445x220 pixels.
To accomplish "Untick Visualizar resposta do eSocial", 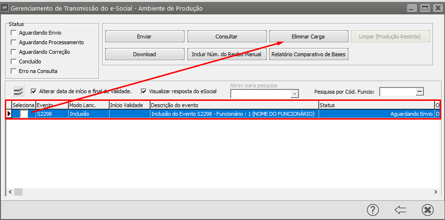I will [x=144, y=91].
